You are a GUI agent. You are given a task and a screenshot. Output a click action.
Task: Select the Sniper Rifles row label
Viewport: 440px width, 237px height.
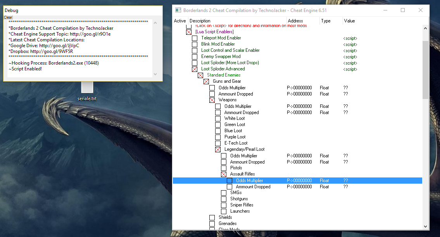(x=242, y=205)
